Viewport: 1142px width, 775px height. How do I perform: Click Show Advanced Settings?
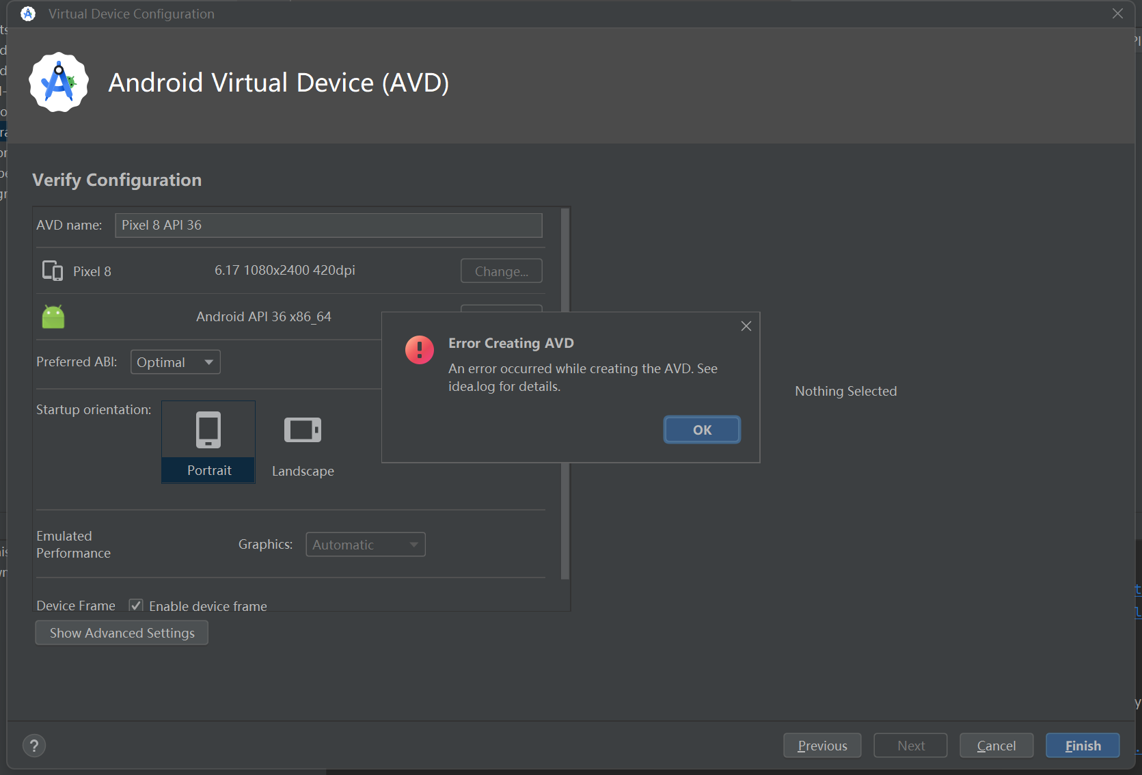(x=122, y=633)
